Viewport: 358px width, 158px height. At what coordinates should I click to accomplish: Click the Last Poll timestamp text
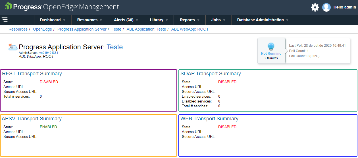pyautogui.click(x=317, y=46)
